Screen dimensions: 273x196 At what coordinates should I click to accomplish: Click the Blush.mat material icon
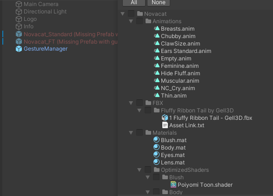(x=156, y=140)
